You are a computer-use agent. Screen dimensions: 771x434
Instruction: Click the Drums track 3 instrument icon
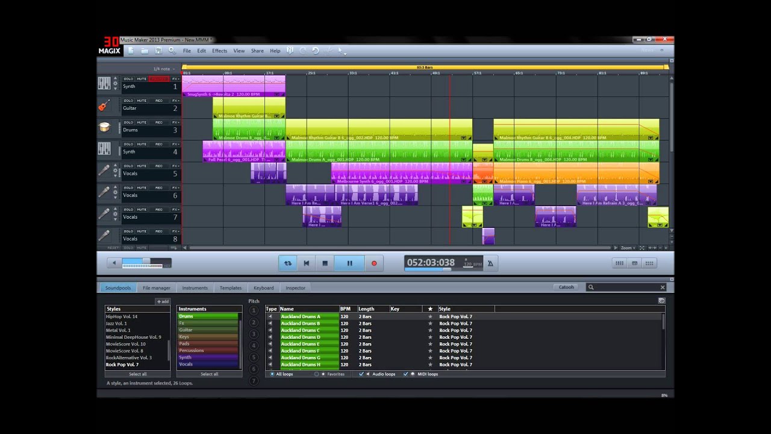coord(104,127)
